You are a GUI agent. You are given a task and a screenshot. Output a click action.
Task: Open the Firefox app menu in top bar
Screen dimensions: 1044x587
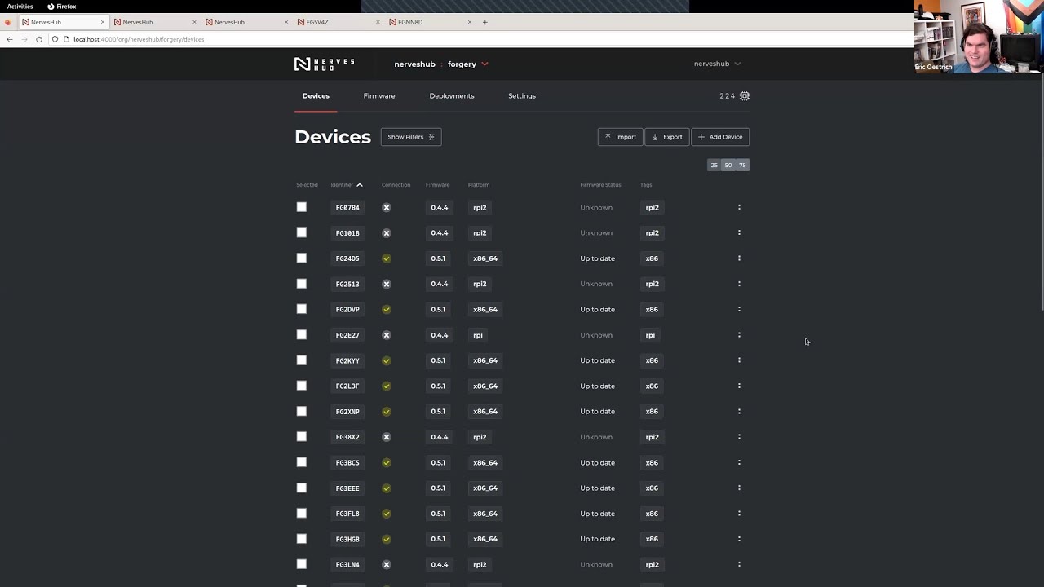62,7
